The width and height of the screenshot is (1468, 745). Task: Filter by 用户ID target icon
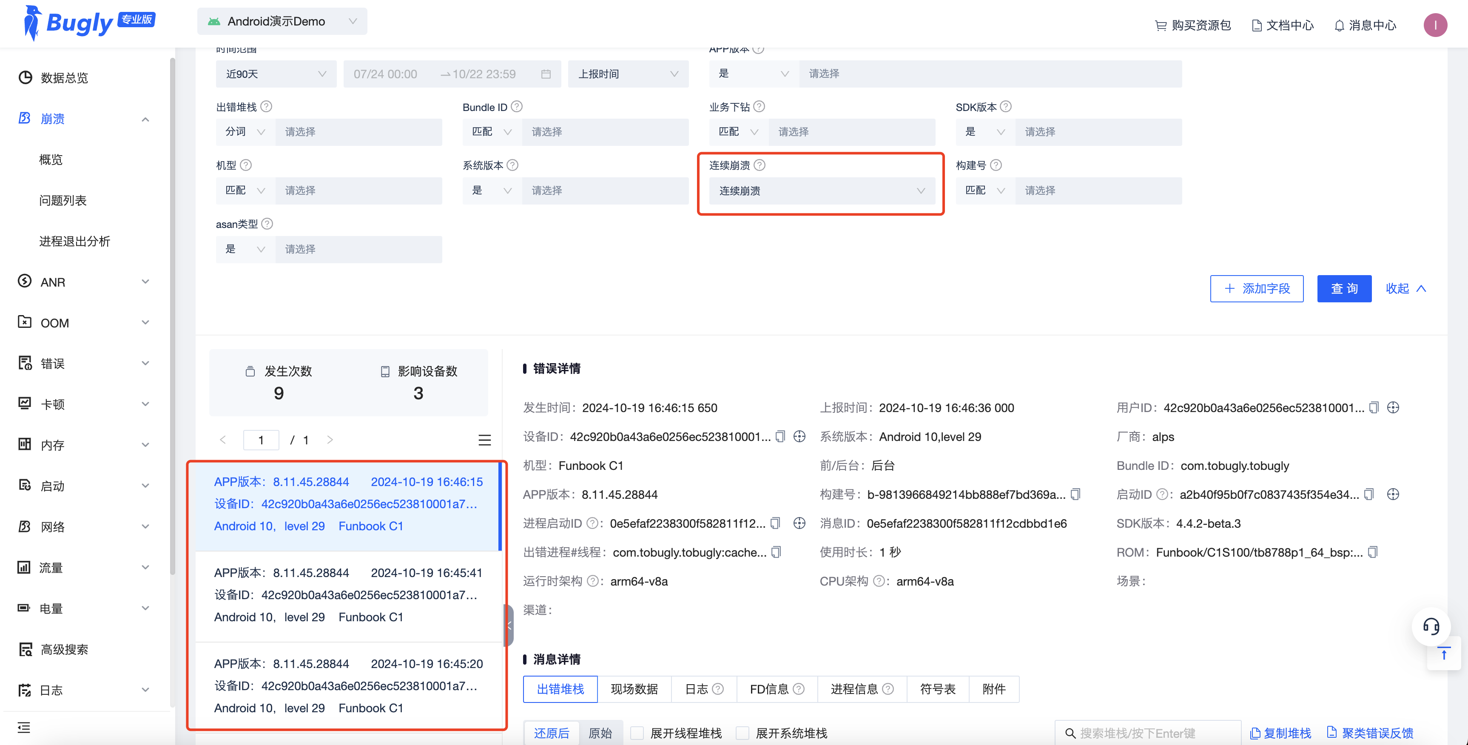point(1393,407)
